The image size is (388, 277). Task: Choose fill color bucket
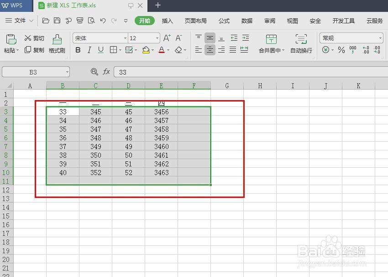click(x=146, y=50)
